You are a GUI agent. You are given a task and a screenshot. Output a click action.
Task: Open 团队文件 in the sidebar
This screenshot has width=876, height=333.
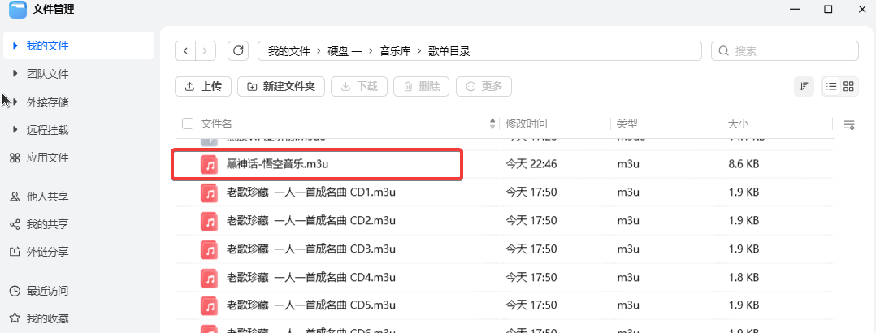coord(48,74)
